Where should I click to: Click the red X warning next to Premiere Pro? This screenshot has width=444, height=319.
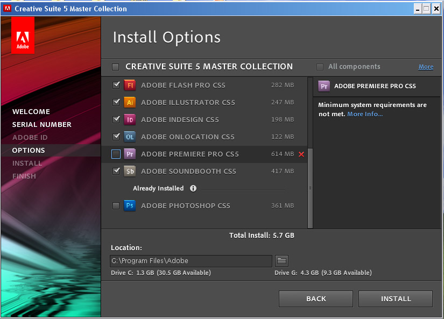pyautogui.click(x=301, y=154)
